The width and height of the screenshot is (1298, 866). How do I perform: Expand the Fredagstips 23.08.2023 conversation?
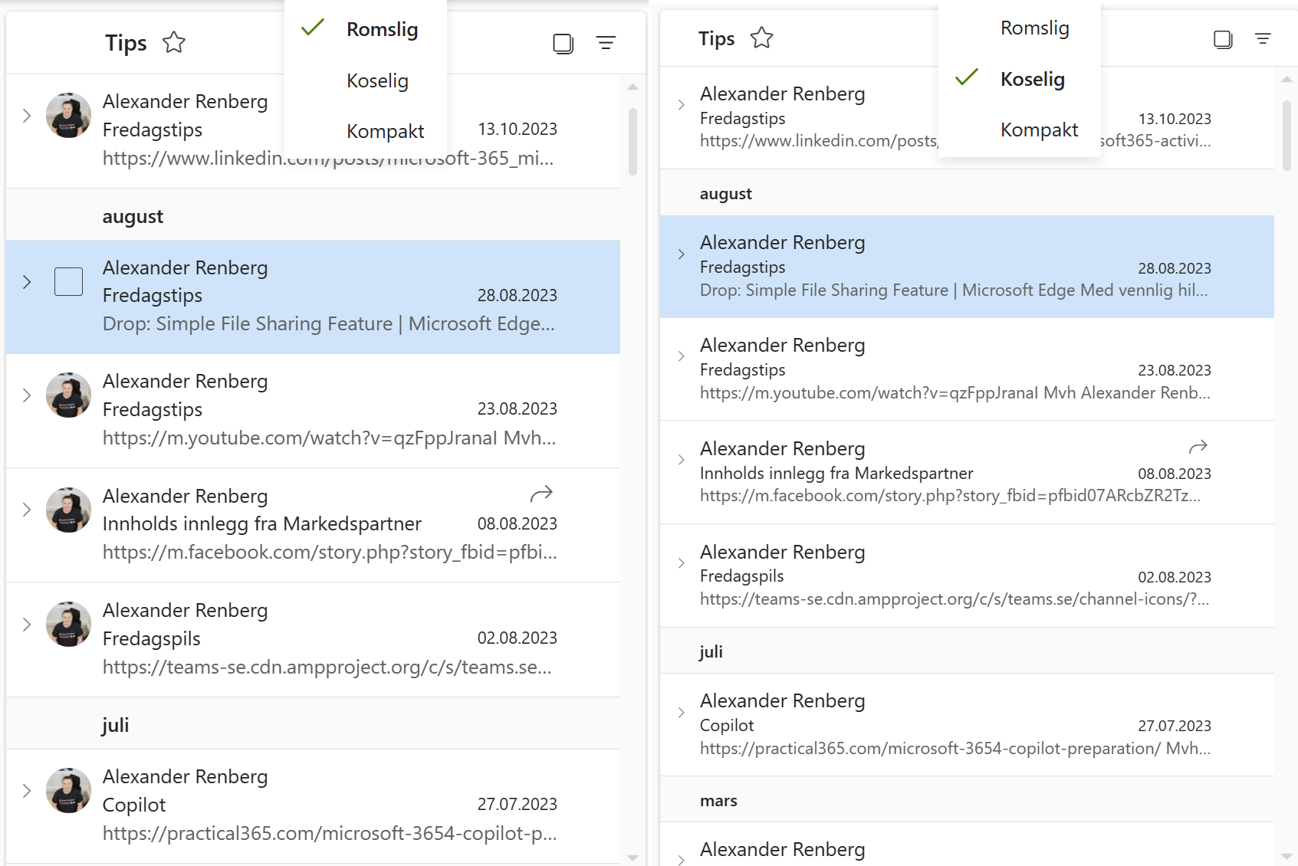click(27, 395)
